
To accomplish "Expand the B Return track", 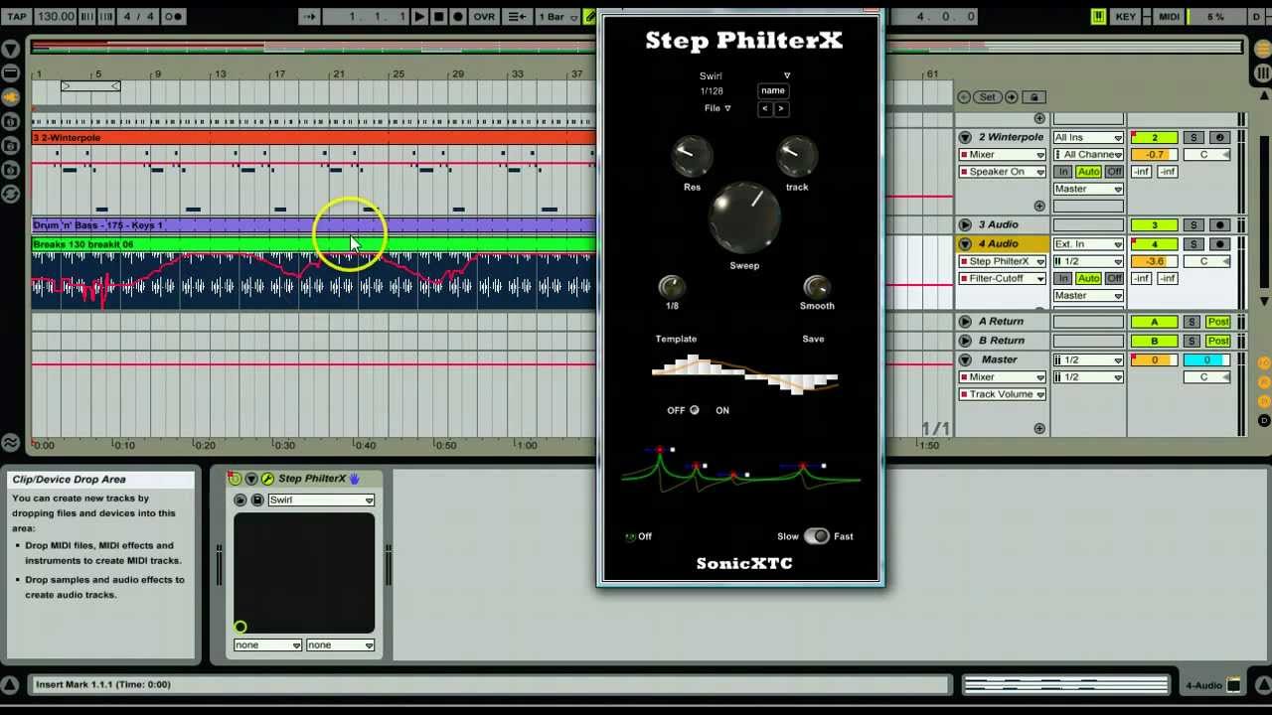I will tap(965, 341).
